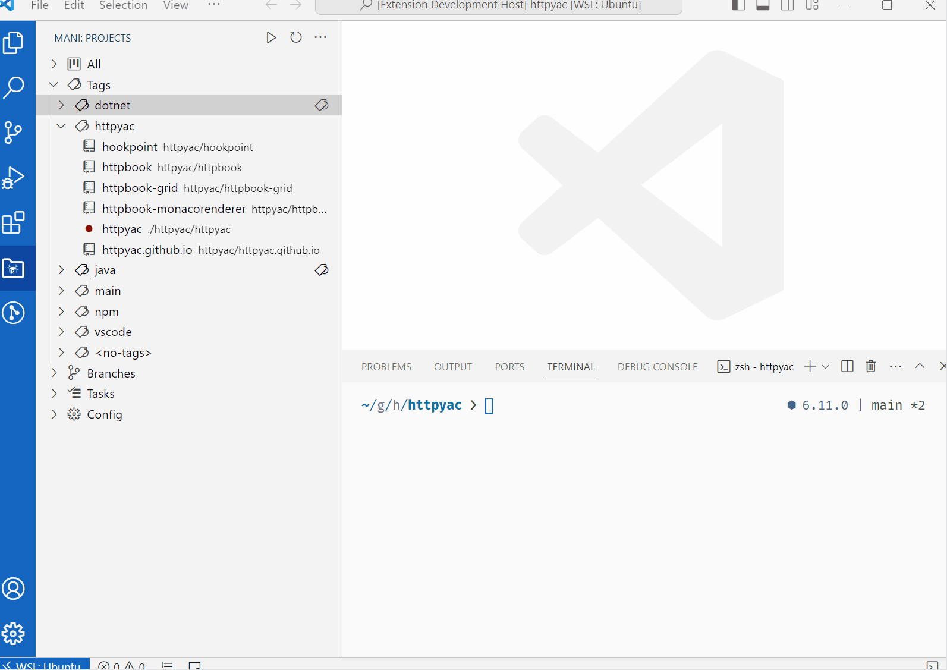Expand the vscode tag

click(x=61, y=332)
